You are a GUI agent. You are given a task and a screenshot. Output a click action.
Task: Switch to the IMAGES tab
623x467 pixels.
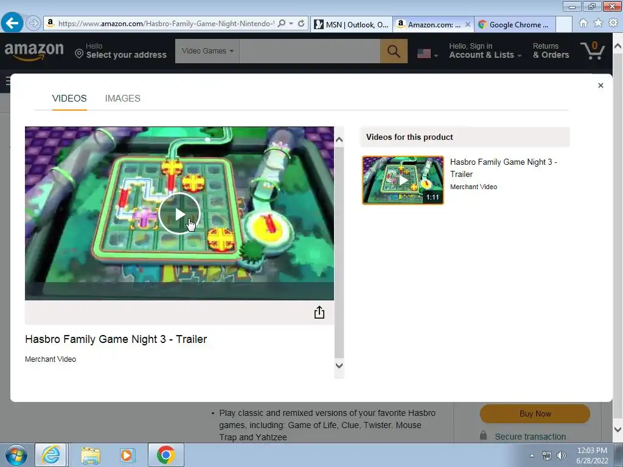click(122, 99)
